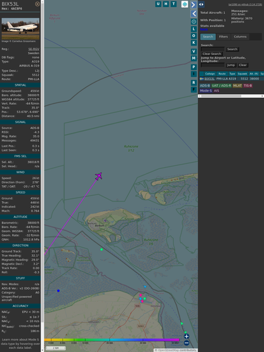The height and width of the screenshot is (352, 264).
Task: Click the left-arrow sidebar collapse button
Action: pos(194,14)
